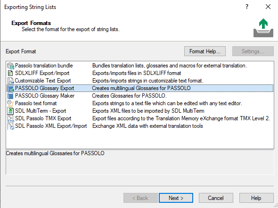Close the Exporting String Lists dialog
The image size is (278, 208).
tap(268, 7)
